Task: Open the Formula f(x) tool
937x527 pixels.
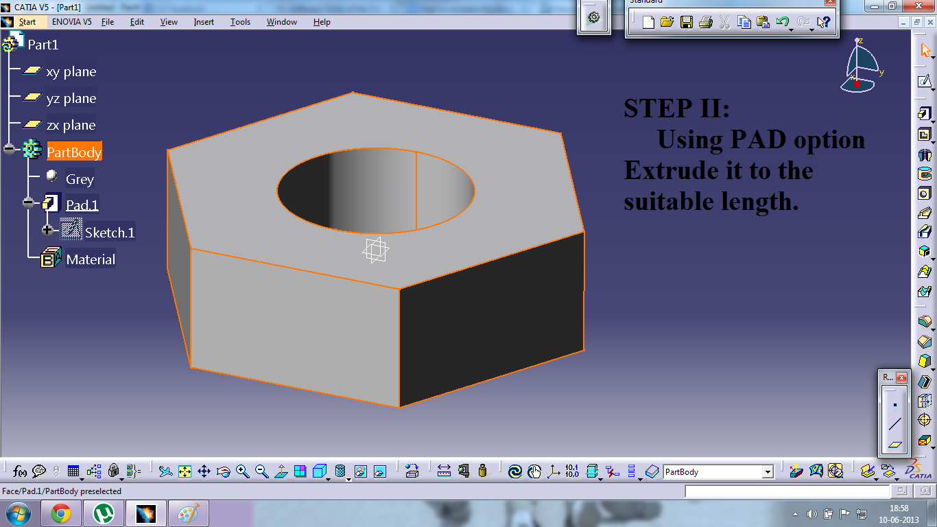Action: pos(20,471)
